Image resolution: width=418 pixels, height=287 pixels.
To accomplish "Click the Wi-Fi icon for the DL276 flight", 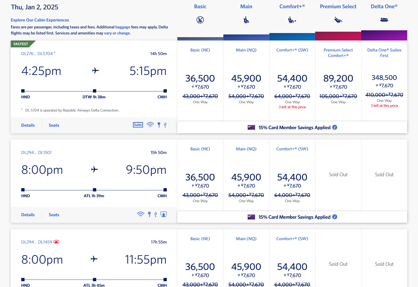I will (x=150, y=125).
